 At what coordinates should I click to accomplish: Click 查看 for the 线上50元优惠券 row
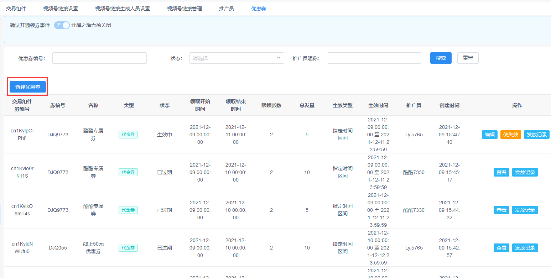click(x=501, y=248)
